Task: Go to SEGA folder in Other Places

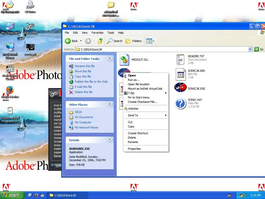Action: [78, 112]
